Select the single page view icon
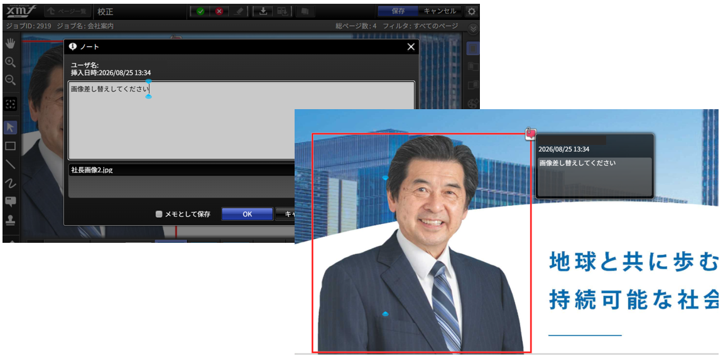Screen dimensions: 723x357 tap(474, 48)
